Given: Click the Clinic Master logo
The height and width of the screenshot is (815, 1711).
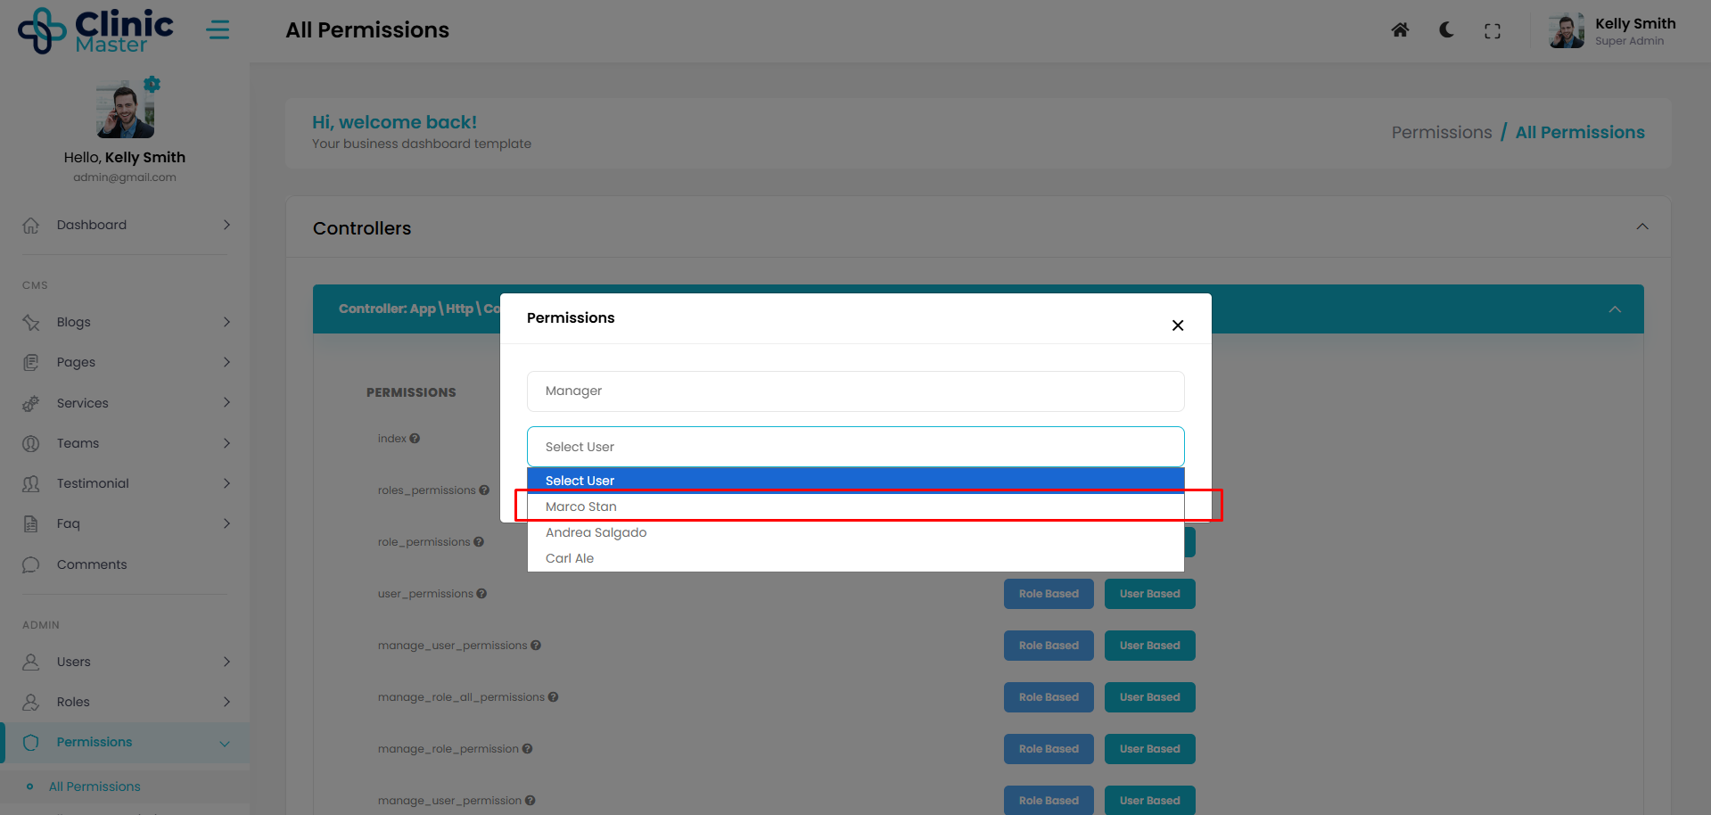Looking at the screenshot, I should pos(96,30).
